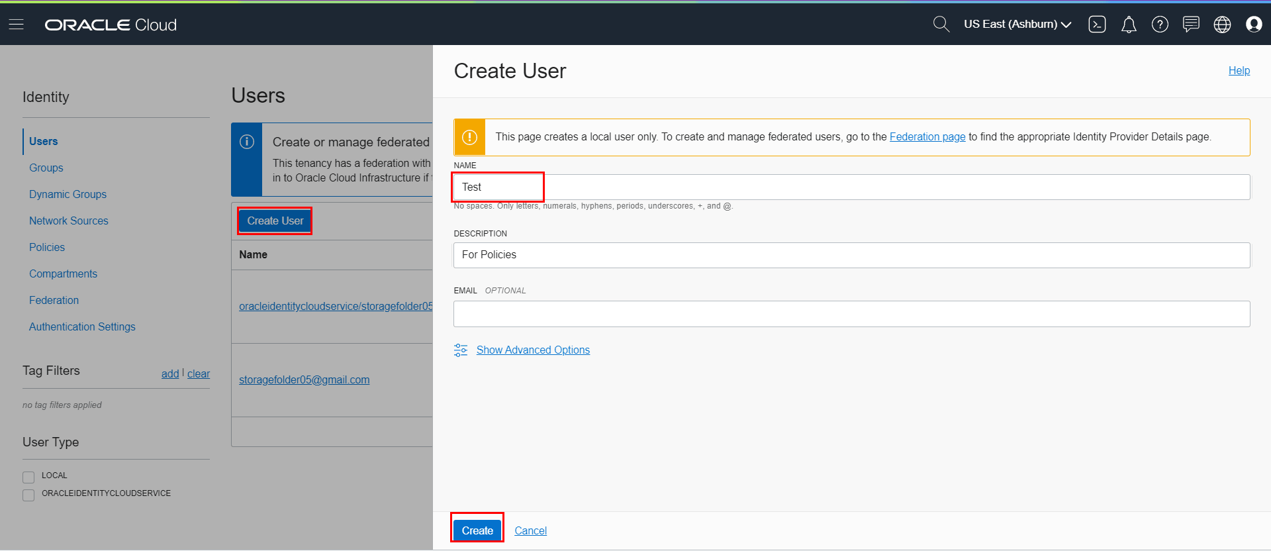Open the storagefolder05@gmail.com user link

click(305, 379)
